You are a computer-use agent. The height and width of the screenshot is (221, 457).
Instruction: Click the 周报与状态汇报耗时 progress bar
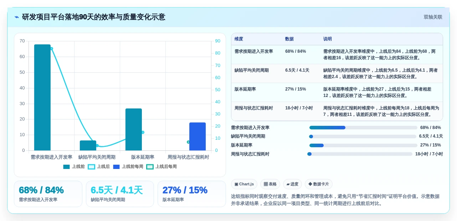click(x=360, y=154)
